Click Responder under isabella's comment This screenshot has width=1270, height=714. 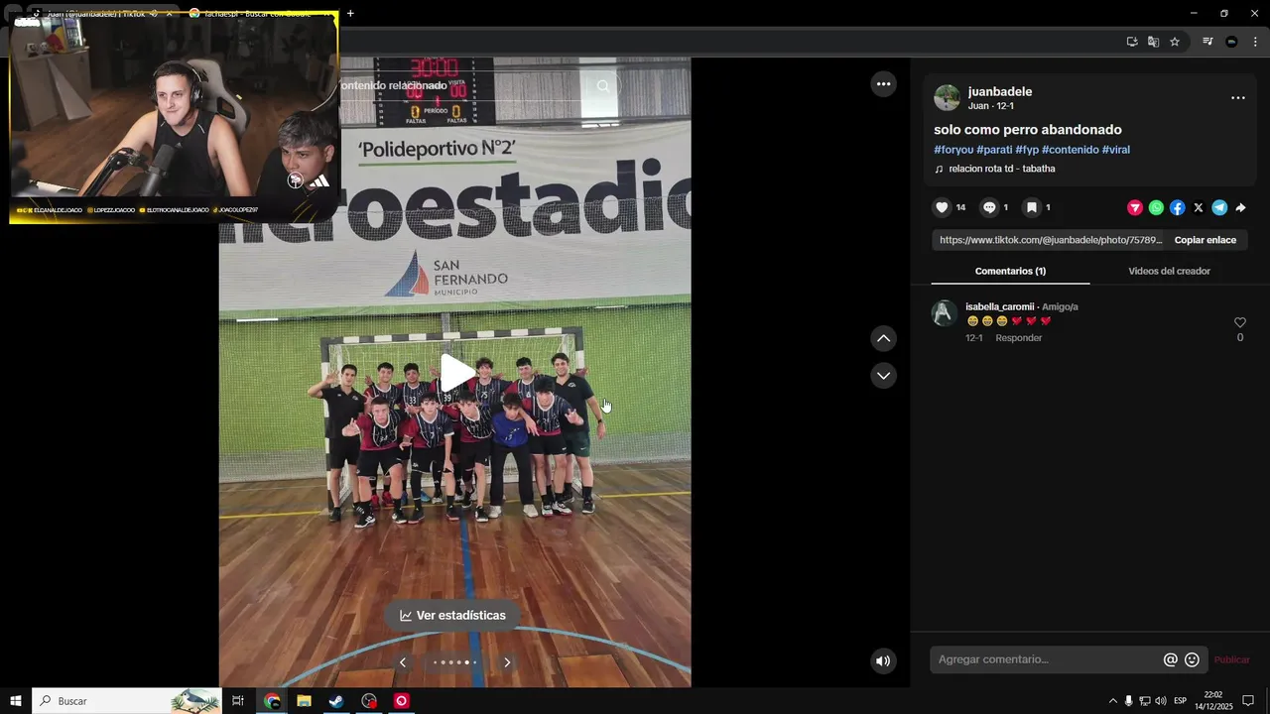tap(1018, 338)
